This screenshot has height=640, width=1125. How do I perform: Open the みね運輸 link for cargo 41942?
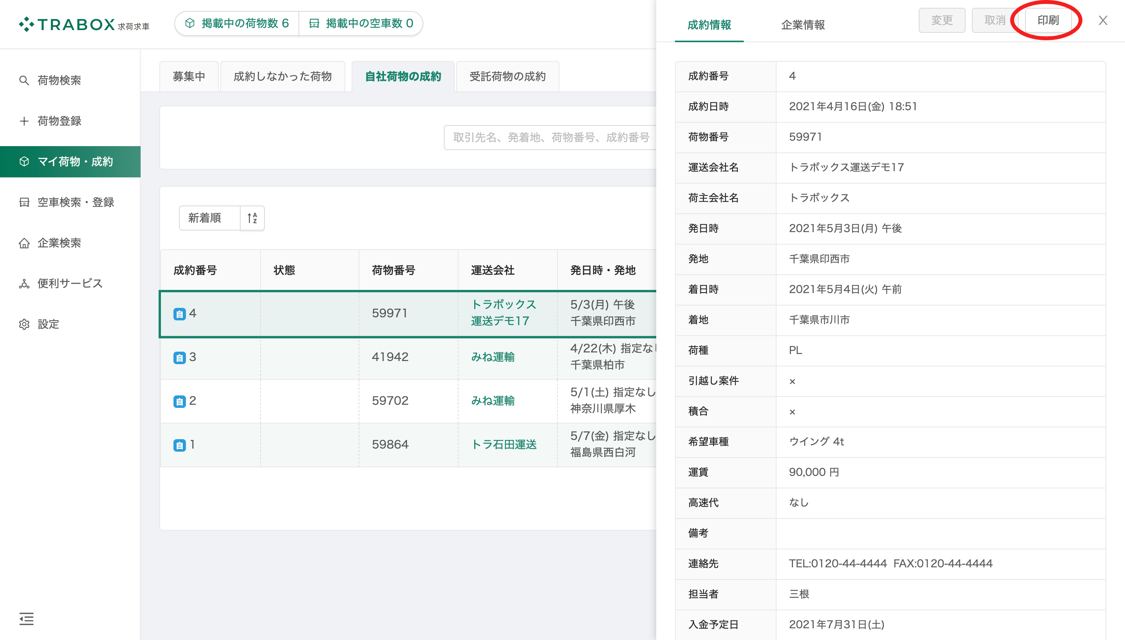point(493,357)
